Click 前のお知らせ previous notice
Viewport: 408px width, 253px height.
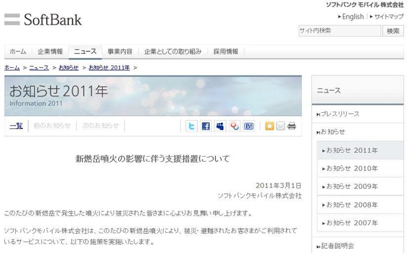[52, 126]
